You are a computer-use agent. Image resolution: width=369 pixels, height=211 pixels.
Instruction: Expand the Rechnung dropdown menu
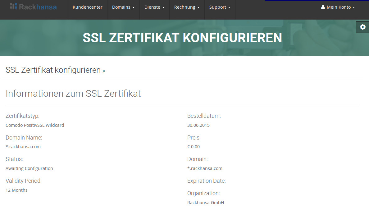point(187,7)
